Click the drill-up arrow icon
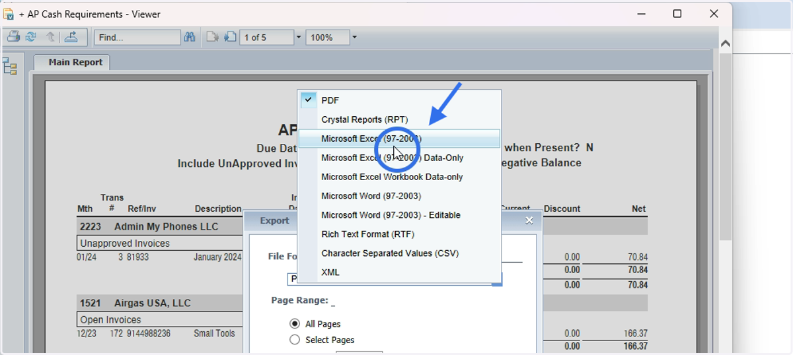This screenshot has width=793, height=355. tap(50, 37)
